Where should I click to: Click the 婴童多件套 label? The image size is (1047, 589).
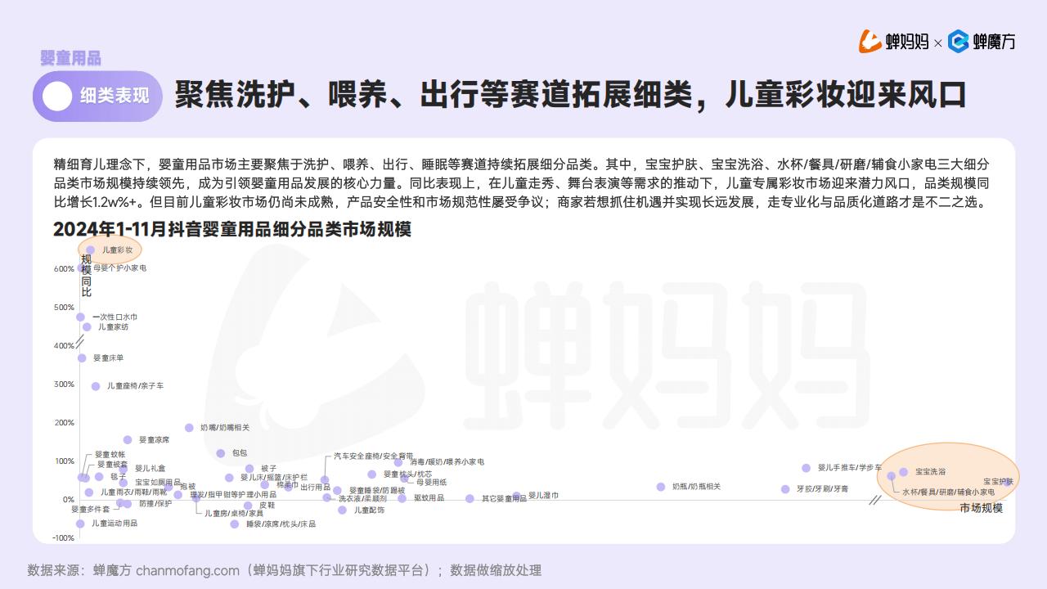pos(90,509)
